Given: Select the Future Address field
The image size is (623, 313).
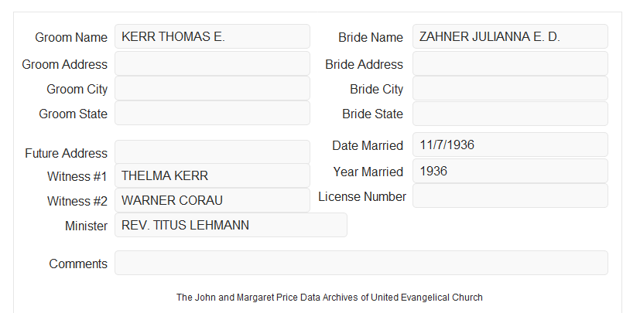Looking at the screenshot, I should [212, 152].
